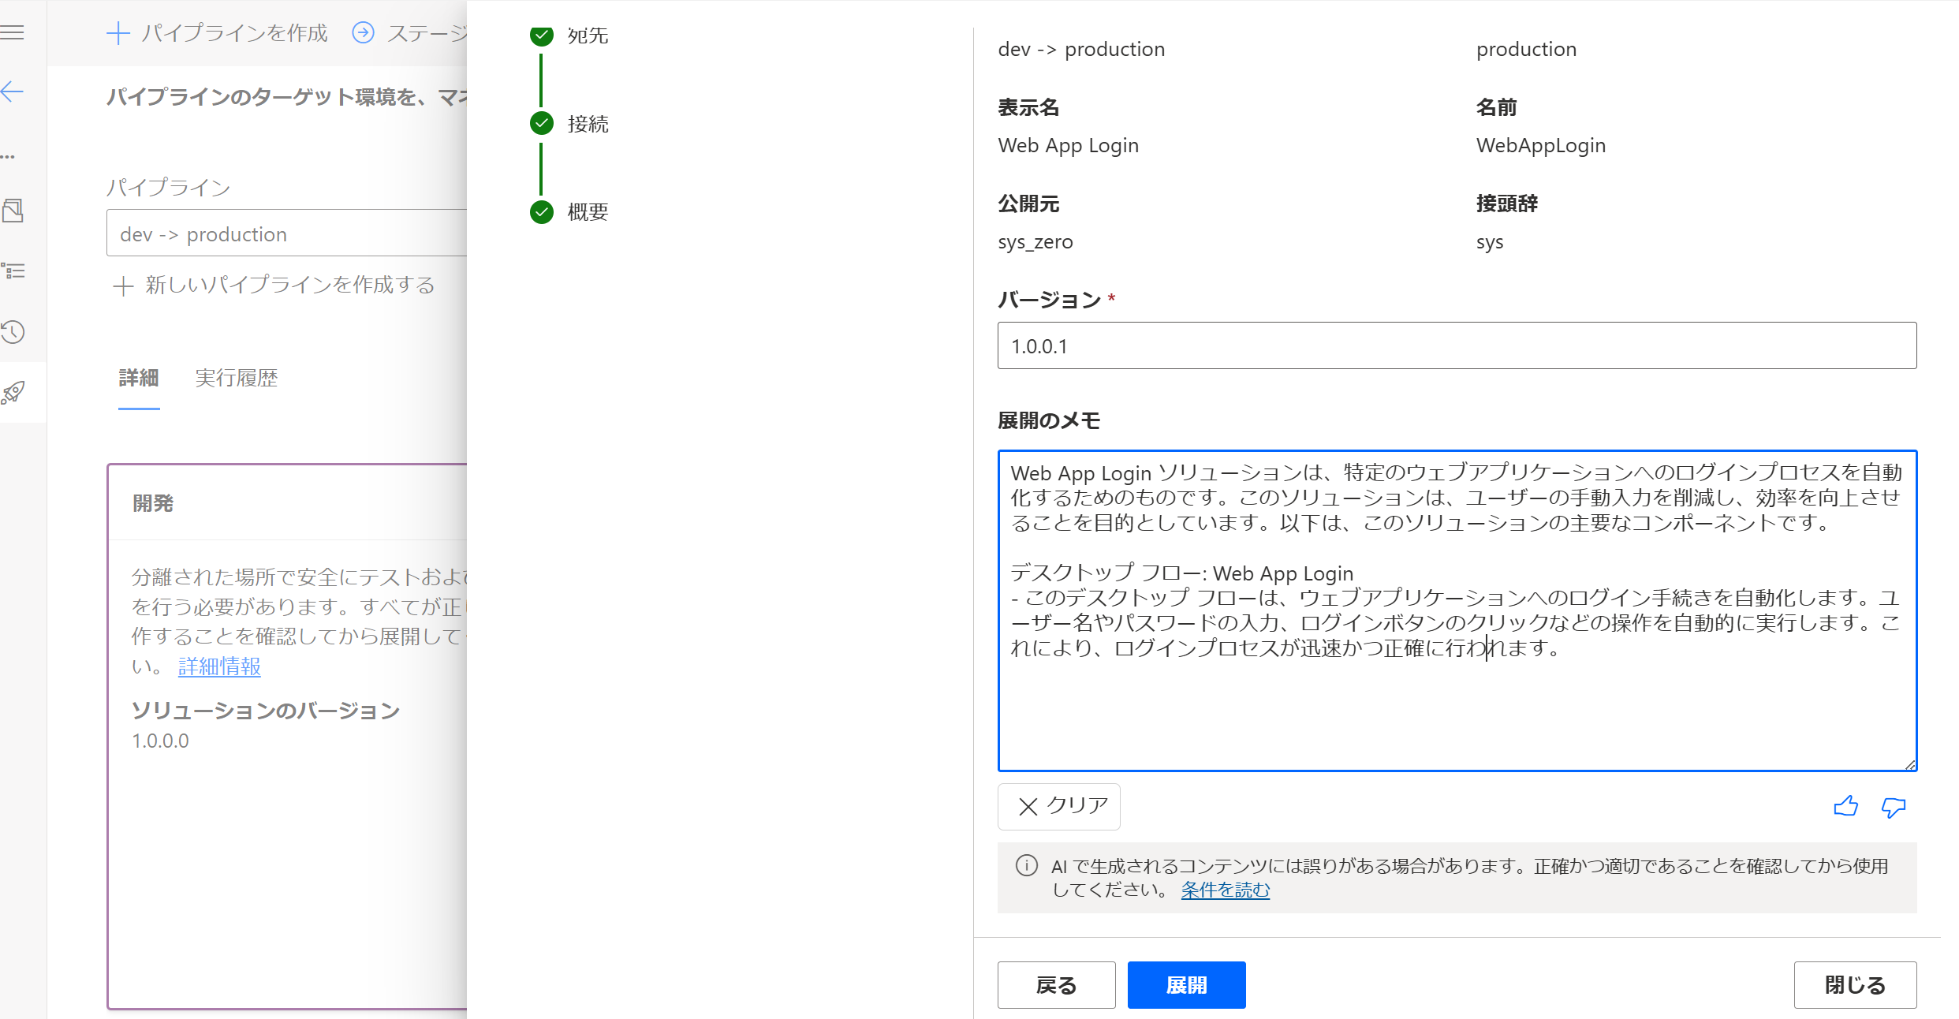Select the 接続 wizard step
This screenshot has width=1959, height=1019.
coord(588,124)
